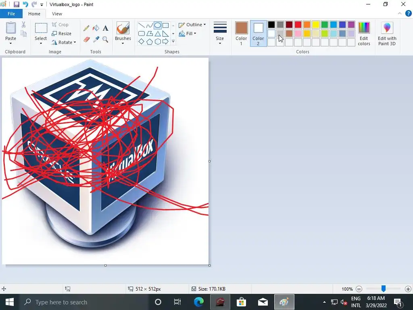Click the Copy icon in Clipboard

point(23,34)
